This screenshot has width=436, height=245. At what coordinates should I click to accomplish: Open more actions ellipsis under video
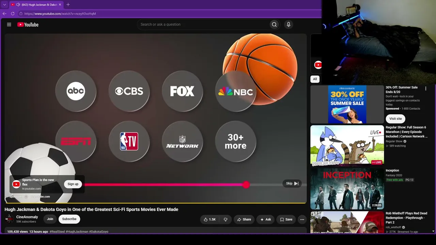click(302, 219)
